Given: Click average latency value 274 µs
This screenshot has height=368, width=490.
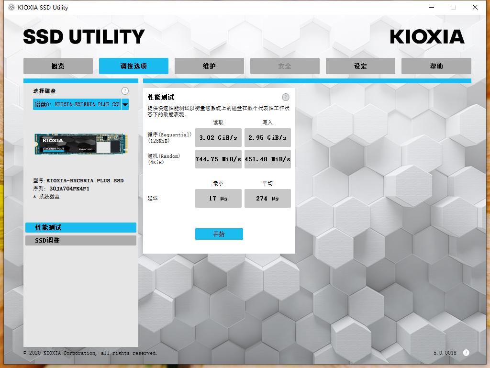Looking at the screenshot, I should 267,199.
